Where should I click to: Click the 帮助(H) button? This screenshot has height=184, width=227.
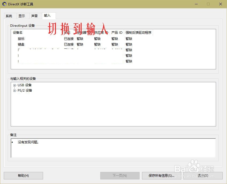23,176
